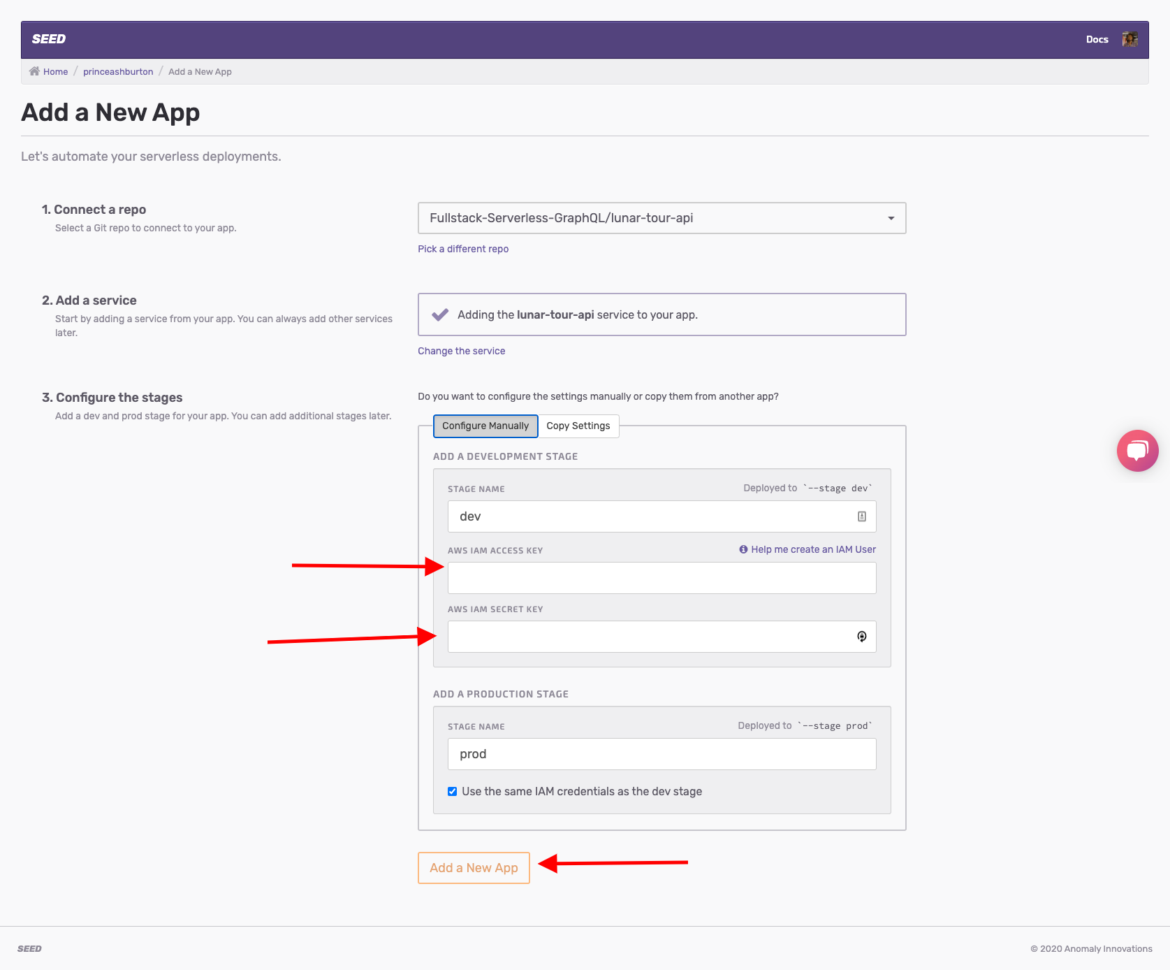1170x970 pixels.
Task: Click the autofill icon in stage name field
Action: pos(862,516)
